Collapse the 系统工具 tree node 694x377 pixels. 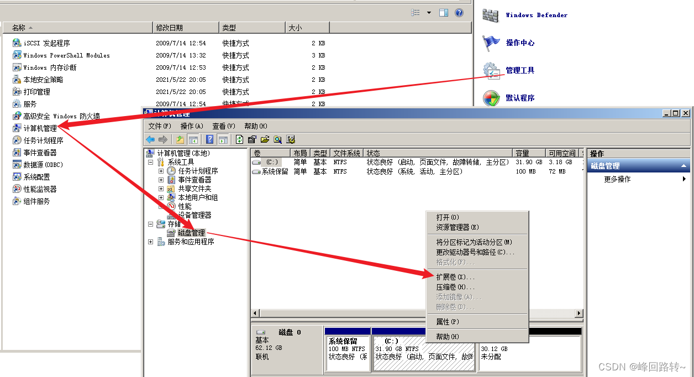pos(150,162)
